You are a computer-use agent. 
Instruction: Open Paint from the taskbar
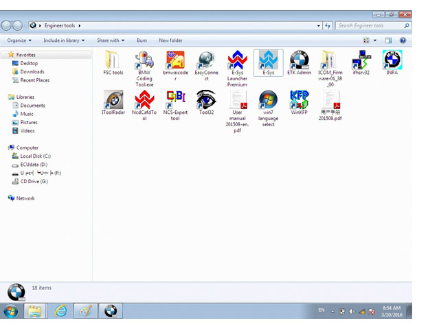85,311
